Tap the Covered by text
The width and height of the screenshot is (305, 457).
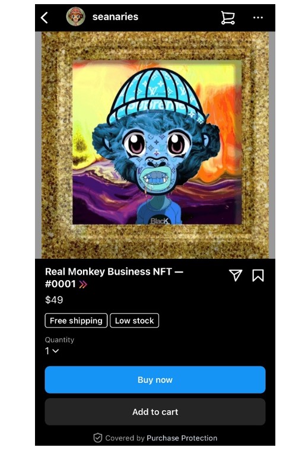[125, 438]
